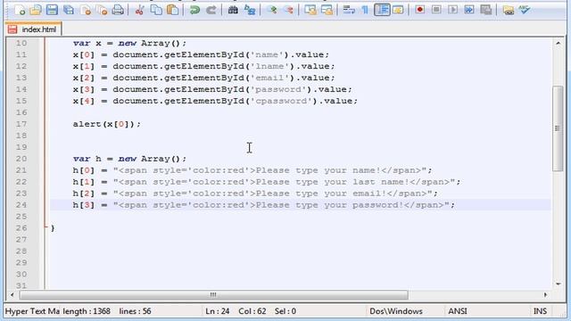This screenshot has height=321, width=571.
Task: Click the 'Dos\Windows' status bar entry
Action: coord(396,311)
